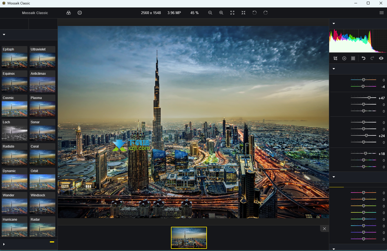This screenshot has width=387, height=251.
Task: Apply the Orbit preset
Action: [42, 179]
